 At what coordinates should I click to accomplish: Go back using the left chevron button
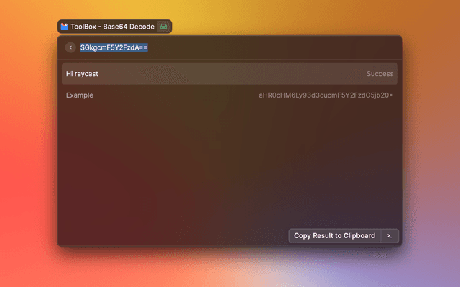pos(70,47)
